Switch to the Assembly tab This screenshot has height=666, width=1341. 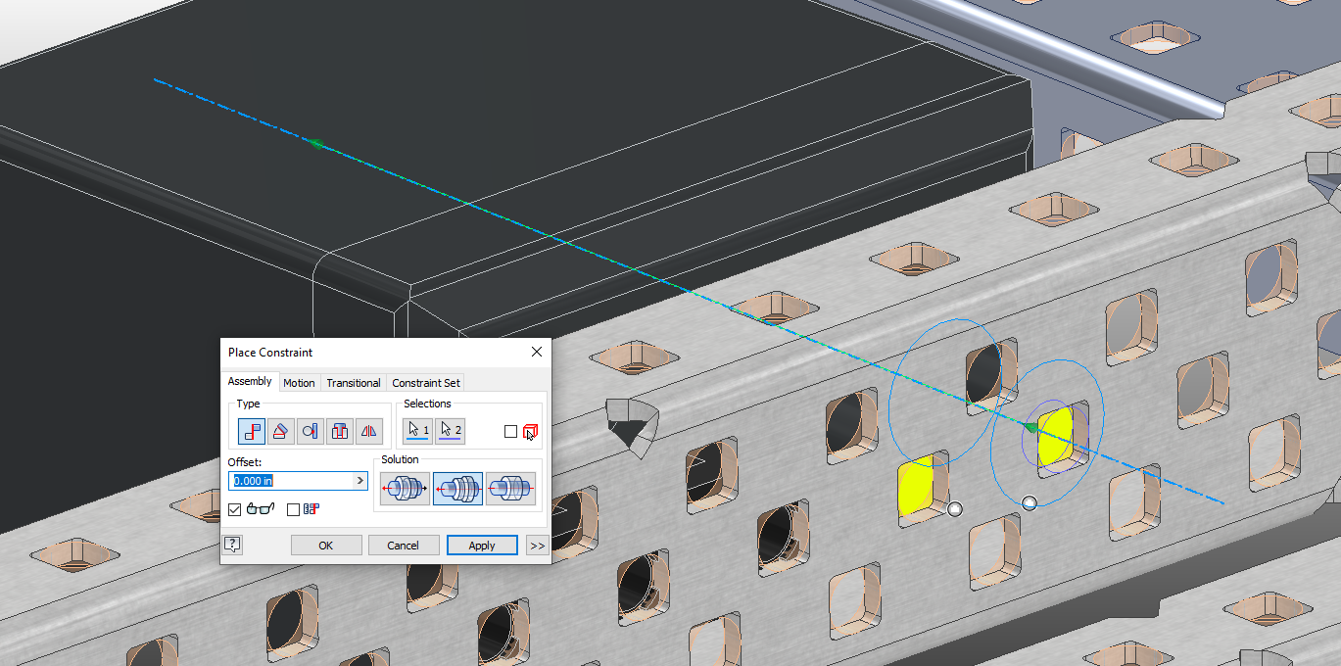tap(250, 382)
